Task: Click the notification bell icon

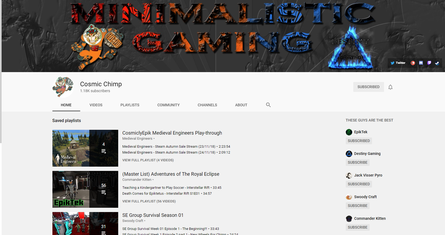Action: click(x=390, y=87)
